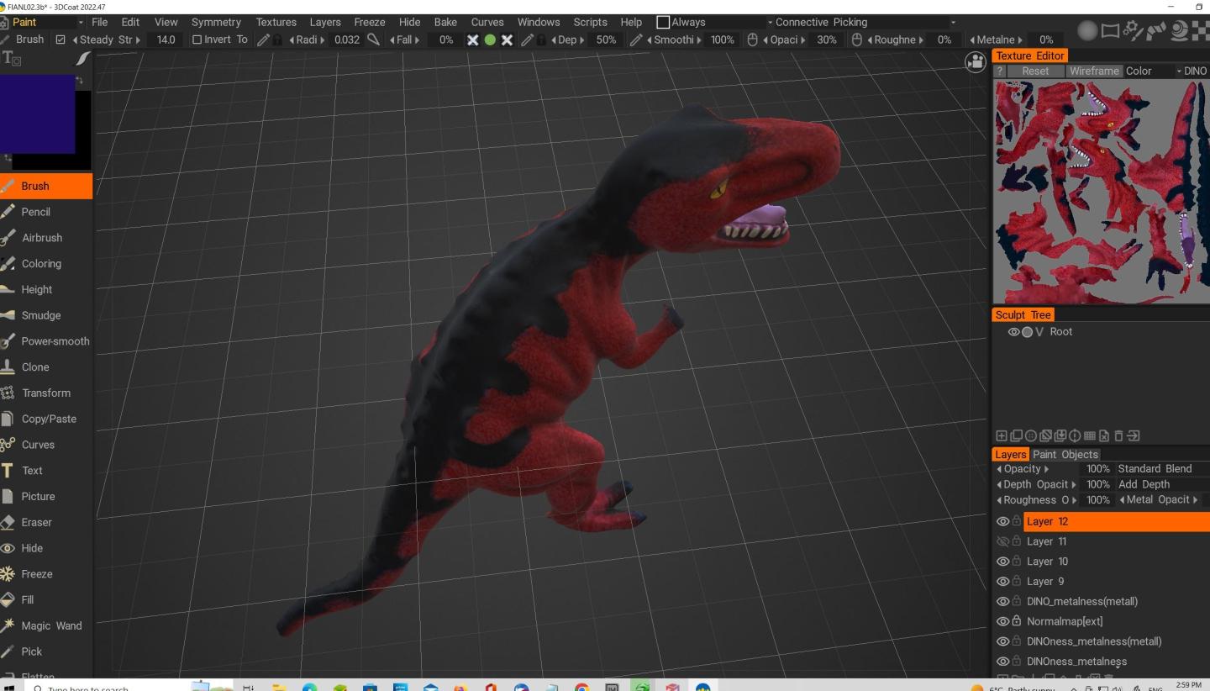Choose the Coloring tool
Screen dimensions: 1210x691
click(x=45, y=263)
